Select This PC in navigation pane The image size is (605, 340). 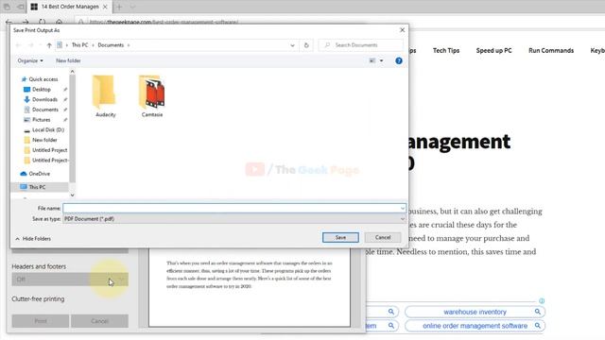pos(37,187)
